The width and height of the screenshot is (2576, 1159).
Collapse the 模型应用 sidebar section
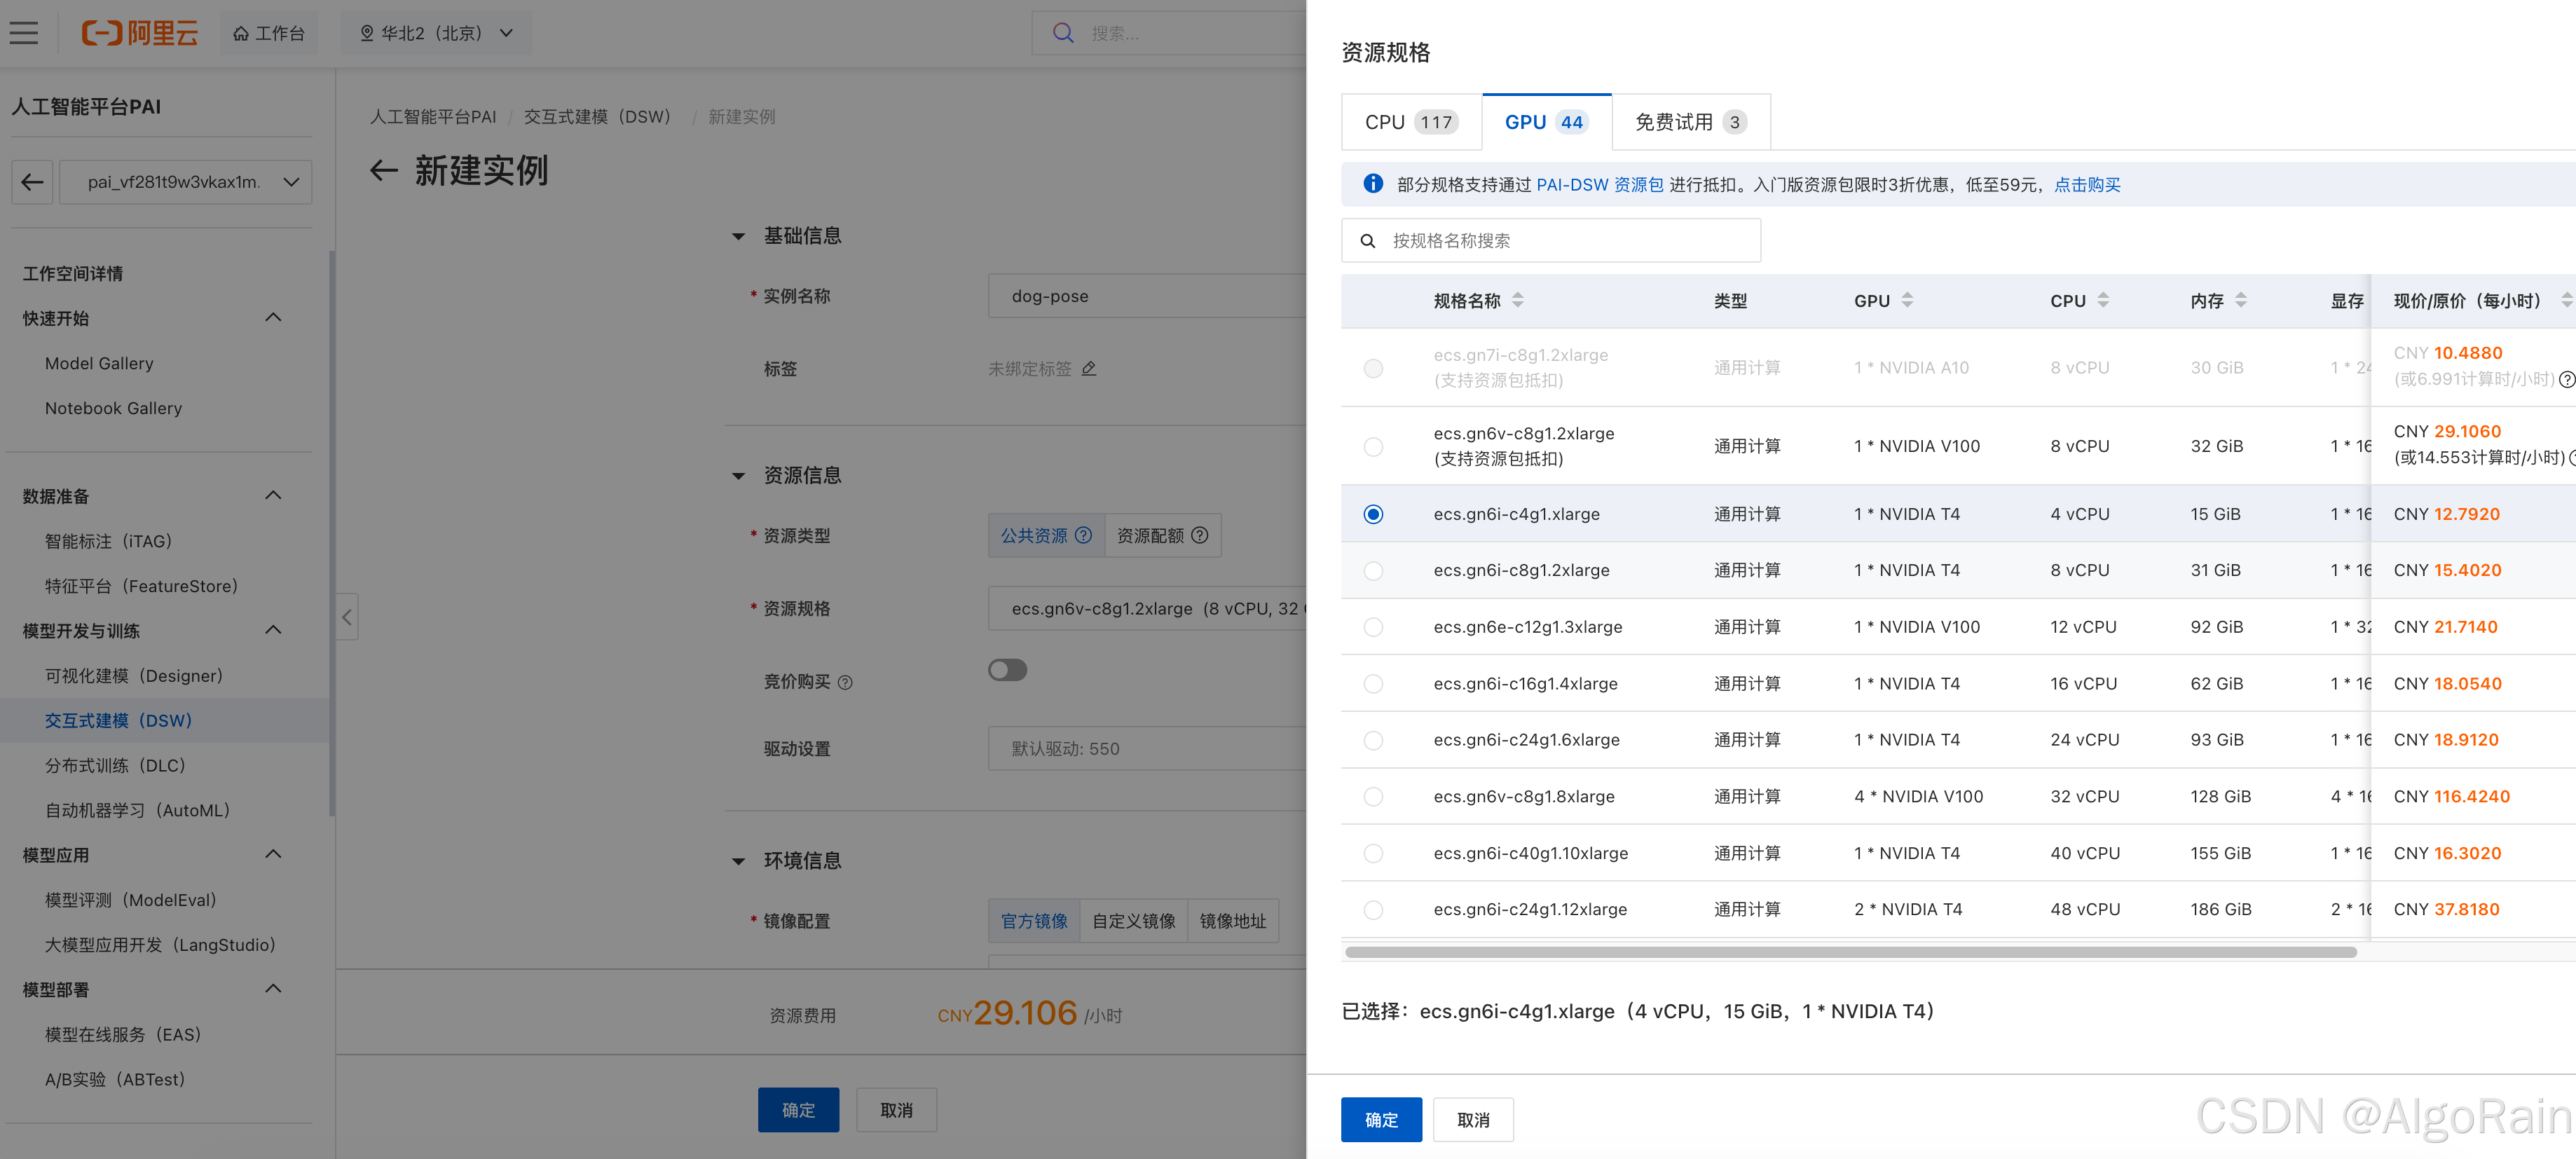pos(273,855)
